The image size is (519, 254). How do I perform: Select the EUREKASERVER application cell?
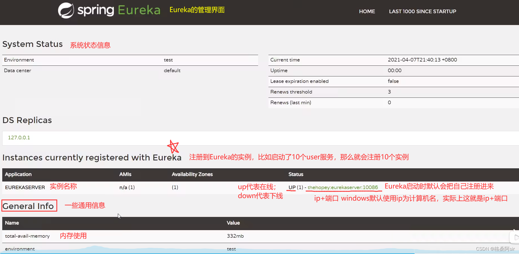[x=25, y=187]
